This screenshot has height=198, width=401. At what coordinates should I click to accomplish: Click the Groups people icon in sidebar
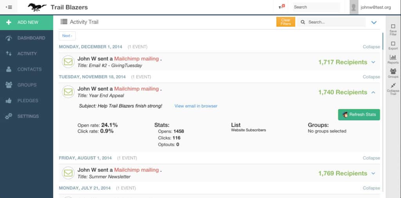coord(9,85)
